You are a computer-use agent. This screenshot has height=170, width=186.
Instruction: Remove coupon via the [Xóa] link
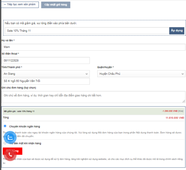[x=181, y=111]
